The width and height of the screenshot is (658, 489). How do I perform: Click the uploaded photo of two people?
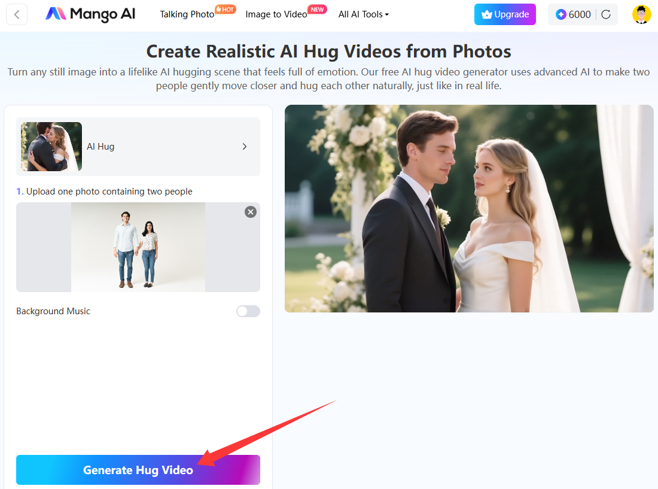click(138, 247)
